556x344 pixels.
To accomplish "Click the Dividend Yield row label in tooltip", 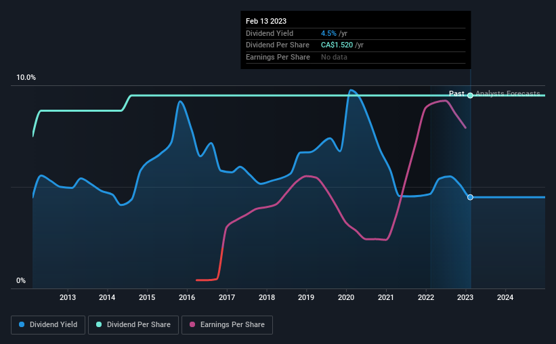I will pos(270,33).
